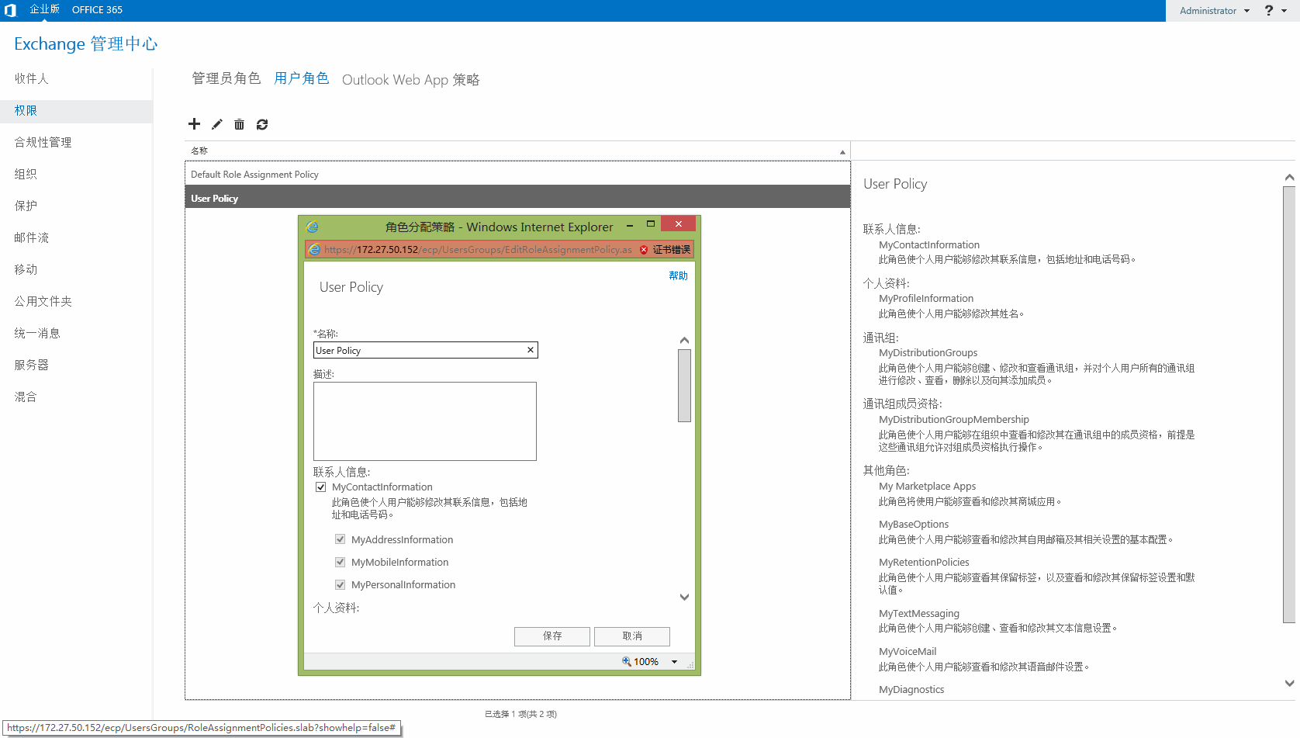The height and width of the screenshot is (738, 1300).
Task: Click the 描述 description text area
Action: point(425,421)
